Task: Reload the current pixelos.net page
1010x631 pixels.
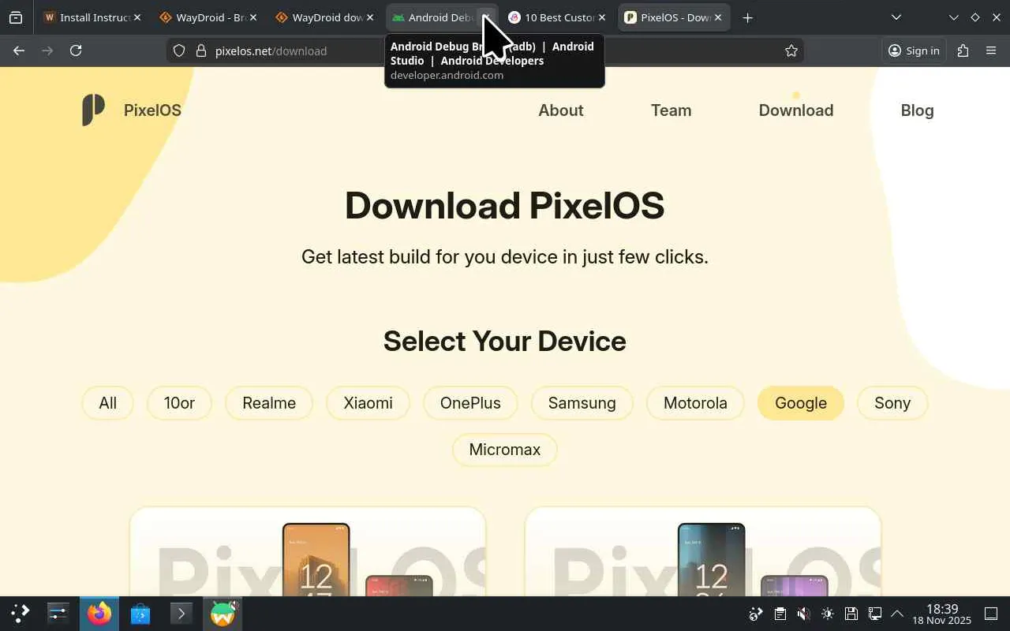Action: [x=76, y=50]
